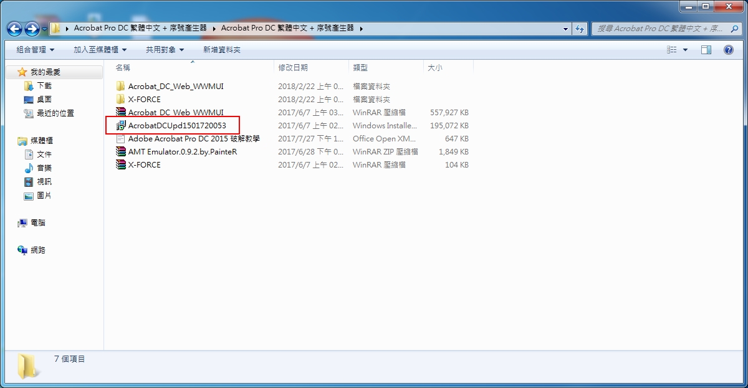The image size is (748, 388).
Task: Select the X-FORCE folder icon
Action: 121,99
